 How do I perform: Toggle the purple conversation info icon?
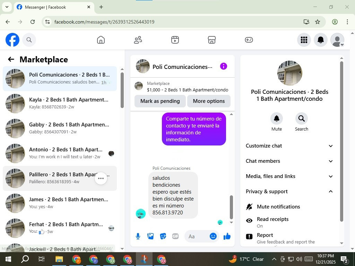point(224,66)
